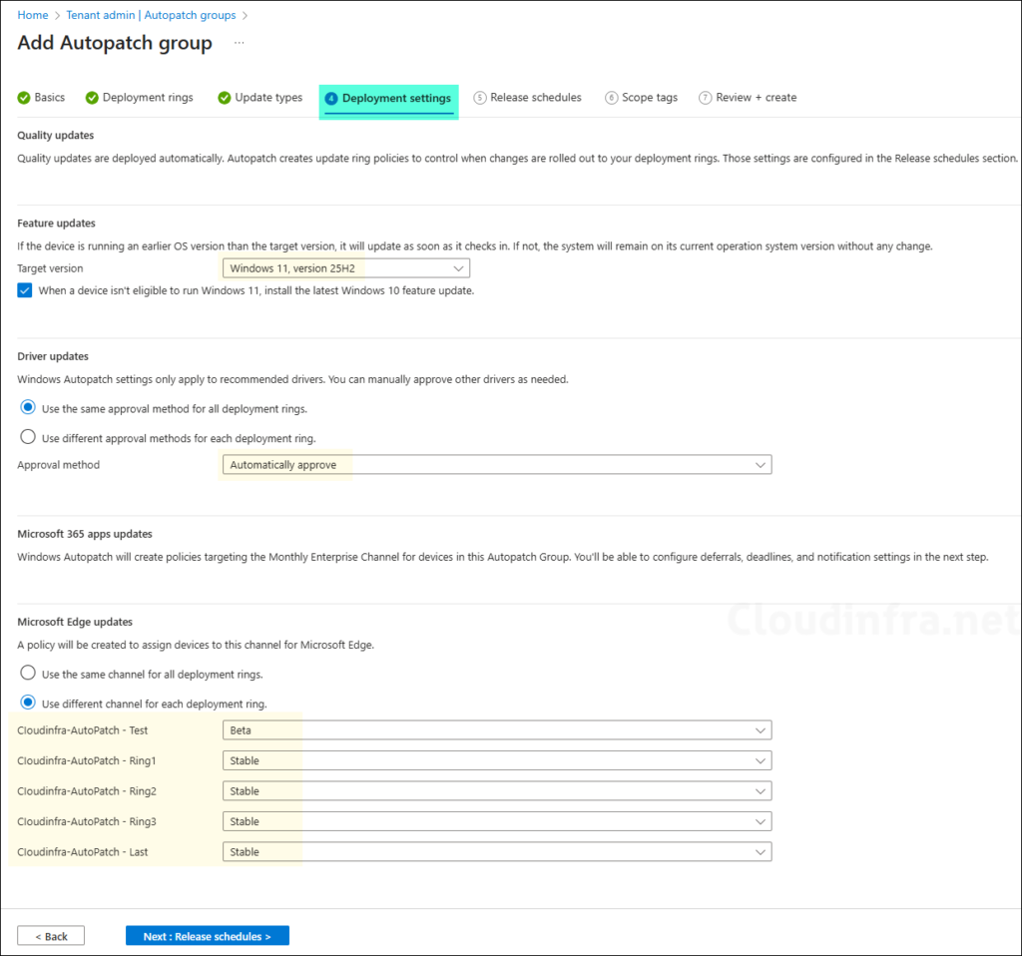
Task: Select different approval methods for each deployment ring
Action: (x=28, y=437)
